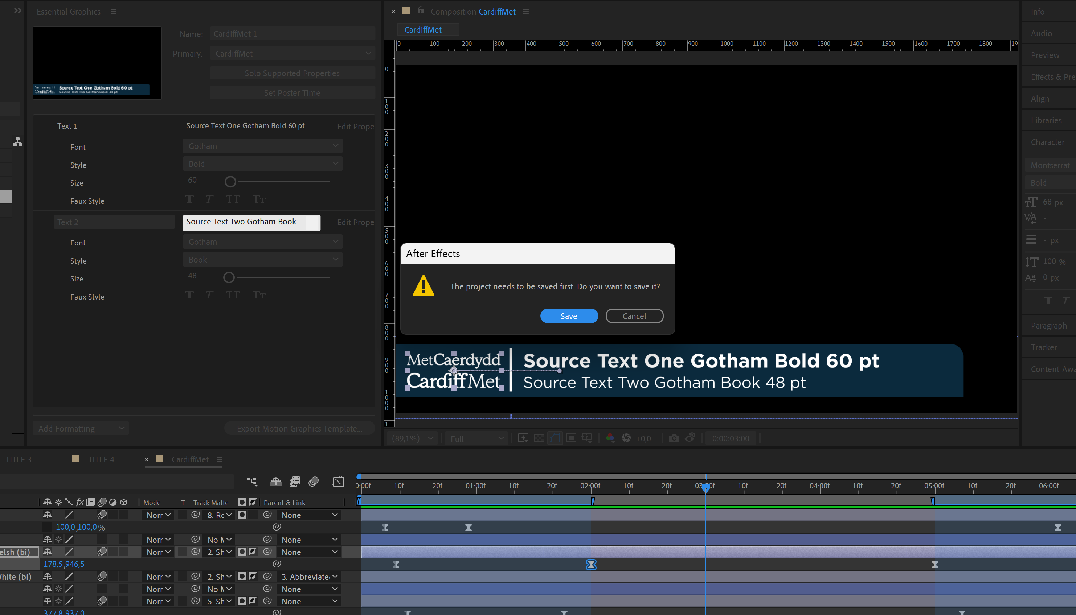Enable Frame Blending for the composition

pos(295,482)
